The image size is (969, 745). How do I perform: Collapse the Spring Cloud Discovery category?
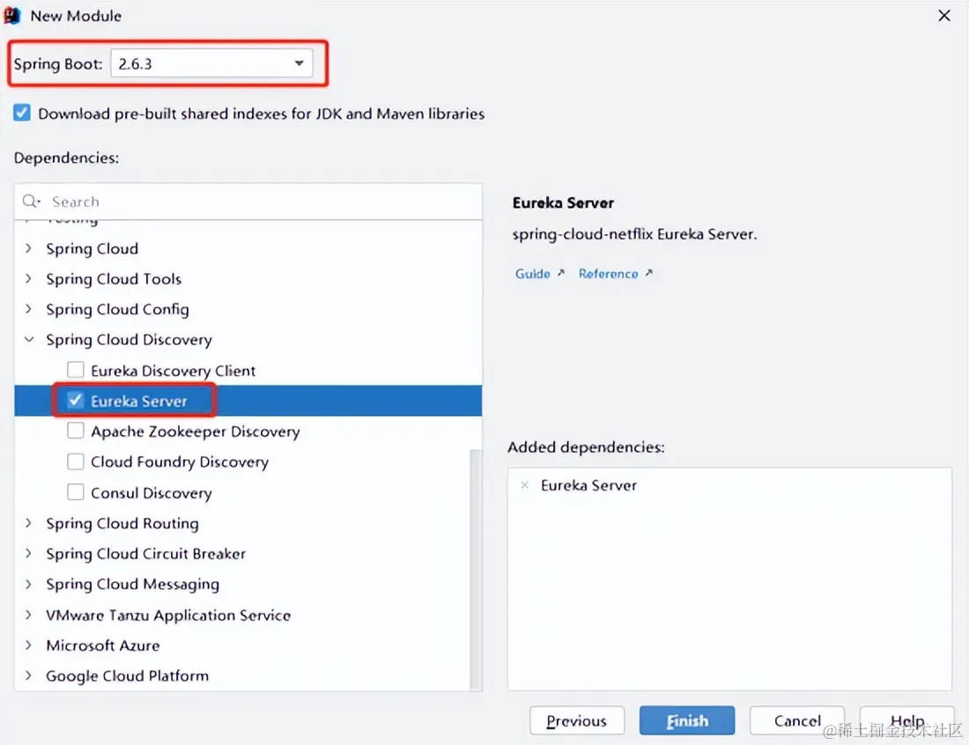[x=28, y=339]
